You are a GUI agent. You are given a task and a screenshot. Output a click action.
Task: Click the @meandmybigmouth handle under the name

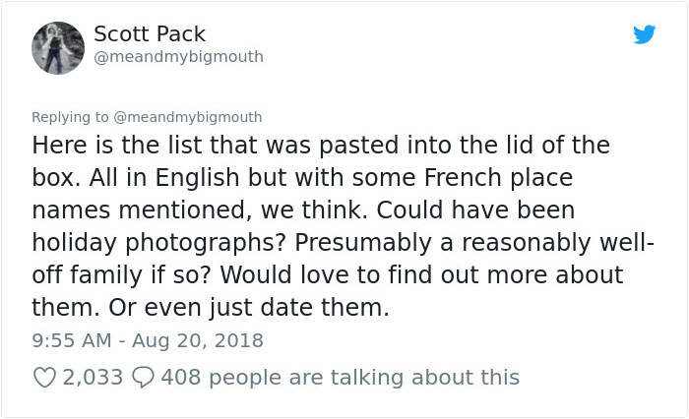pos(178,57)
